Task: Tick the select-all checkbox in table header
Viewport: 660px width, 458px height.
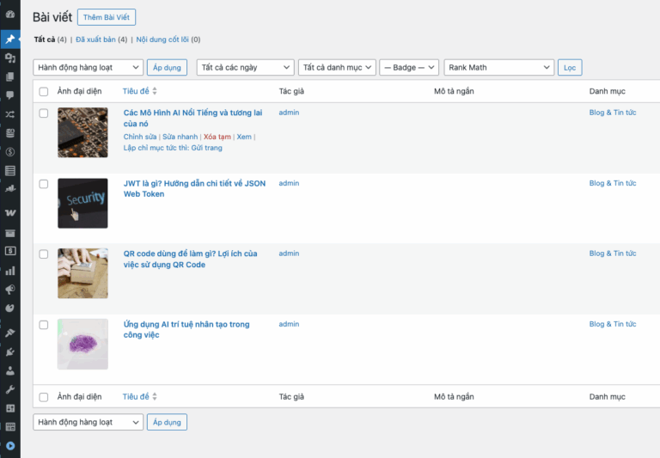Action: click(x=44, y=91)
